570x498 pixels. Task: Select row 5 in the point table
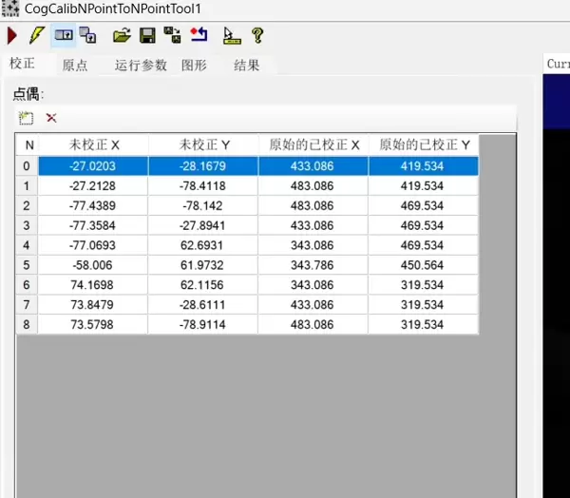point(28,265)
